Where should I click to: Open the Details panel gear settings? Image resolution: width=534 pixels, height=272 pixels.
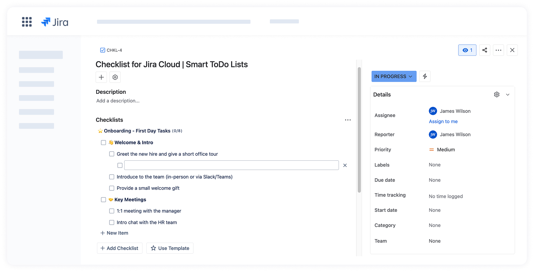(x=496, y=94)
